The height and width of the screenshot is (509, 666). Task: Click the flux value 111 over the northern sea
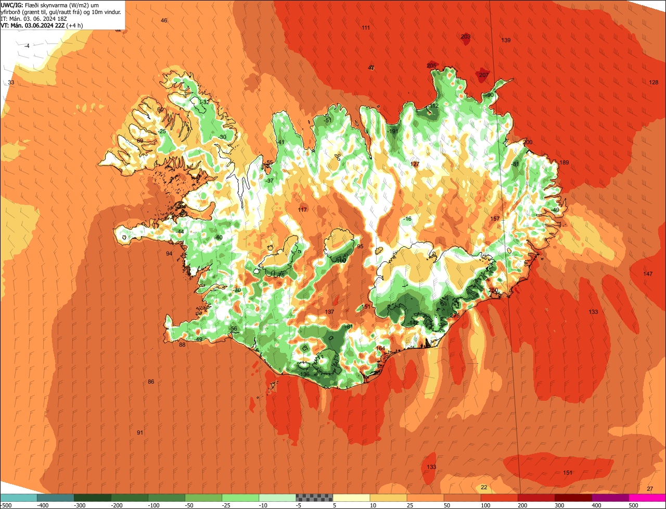(x=366, y=28)
